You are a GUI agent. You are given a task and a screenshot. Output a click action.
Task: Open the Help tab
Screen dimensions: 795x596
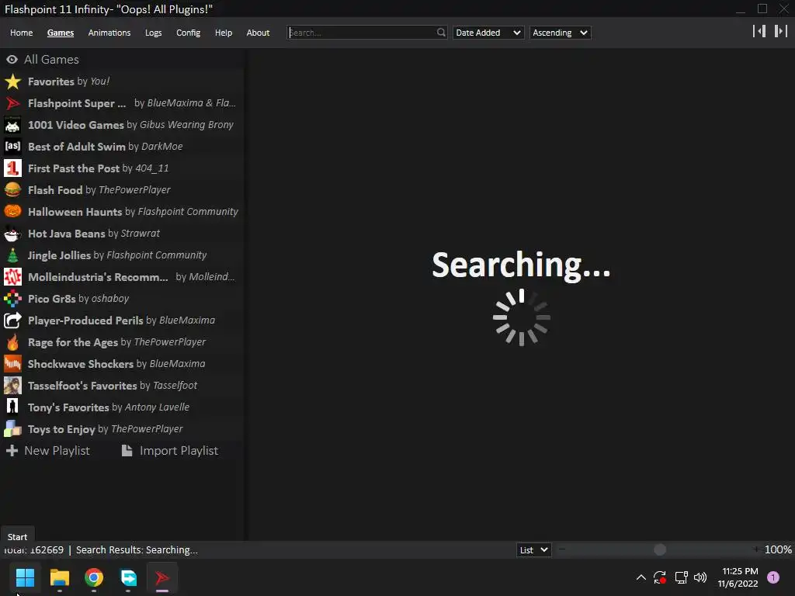(223, 33)
